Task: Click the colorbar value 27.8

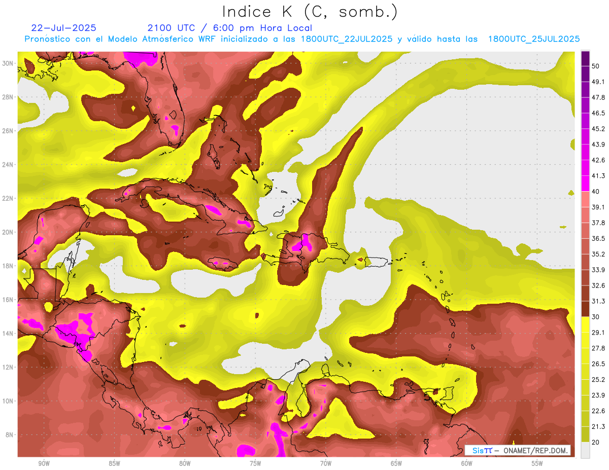Action: coord(598,348)
